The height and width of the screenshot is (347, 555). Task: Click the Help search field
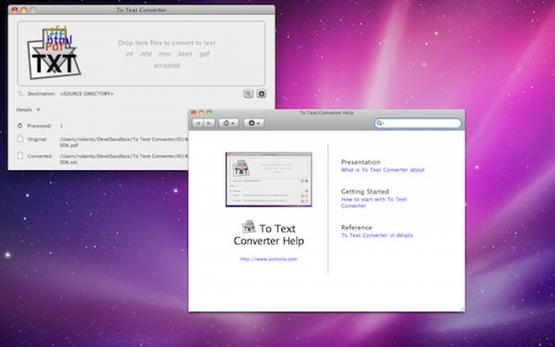pyautogui.click(x=418, y=123)
